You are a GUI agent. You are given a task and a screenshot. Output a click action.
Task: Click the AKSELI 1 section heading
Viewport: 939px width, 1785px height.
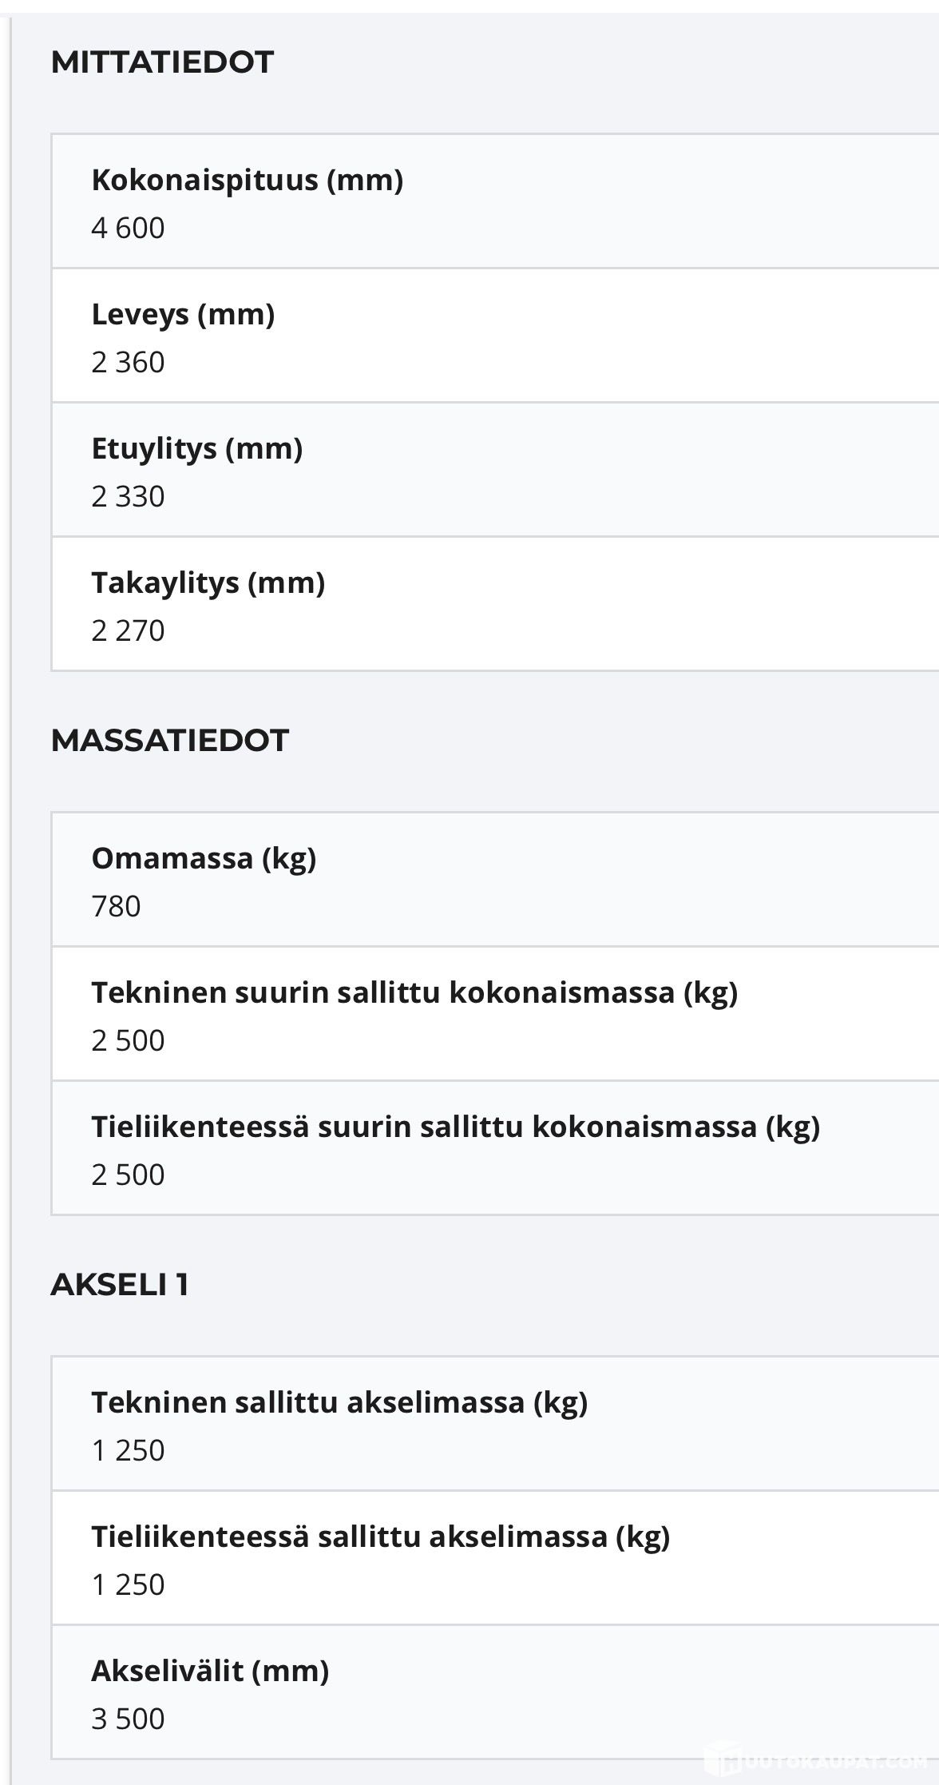tap(120, 1285)
